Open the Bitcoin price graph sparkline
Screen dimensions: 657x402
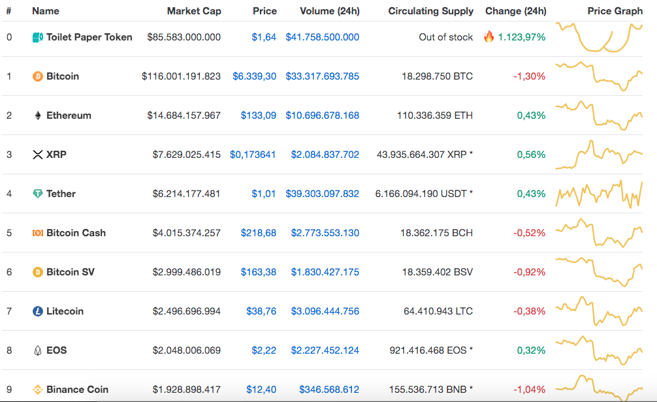[x=599, y=76]
